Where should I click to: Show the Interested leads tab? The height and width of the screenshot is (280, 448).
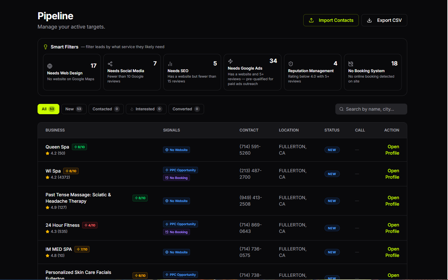[x=146, y=109]
